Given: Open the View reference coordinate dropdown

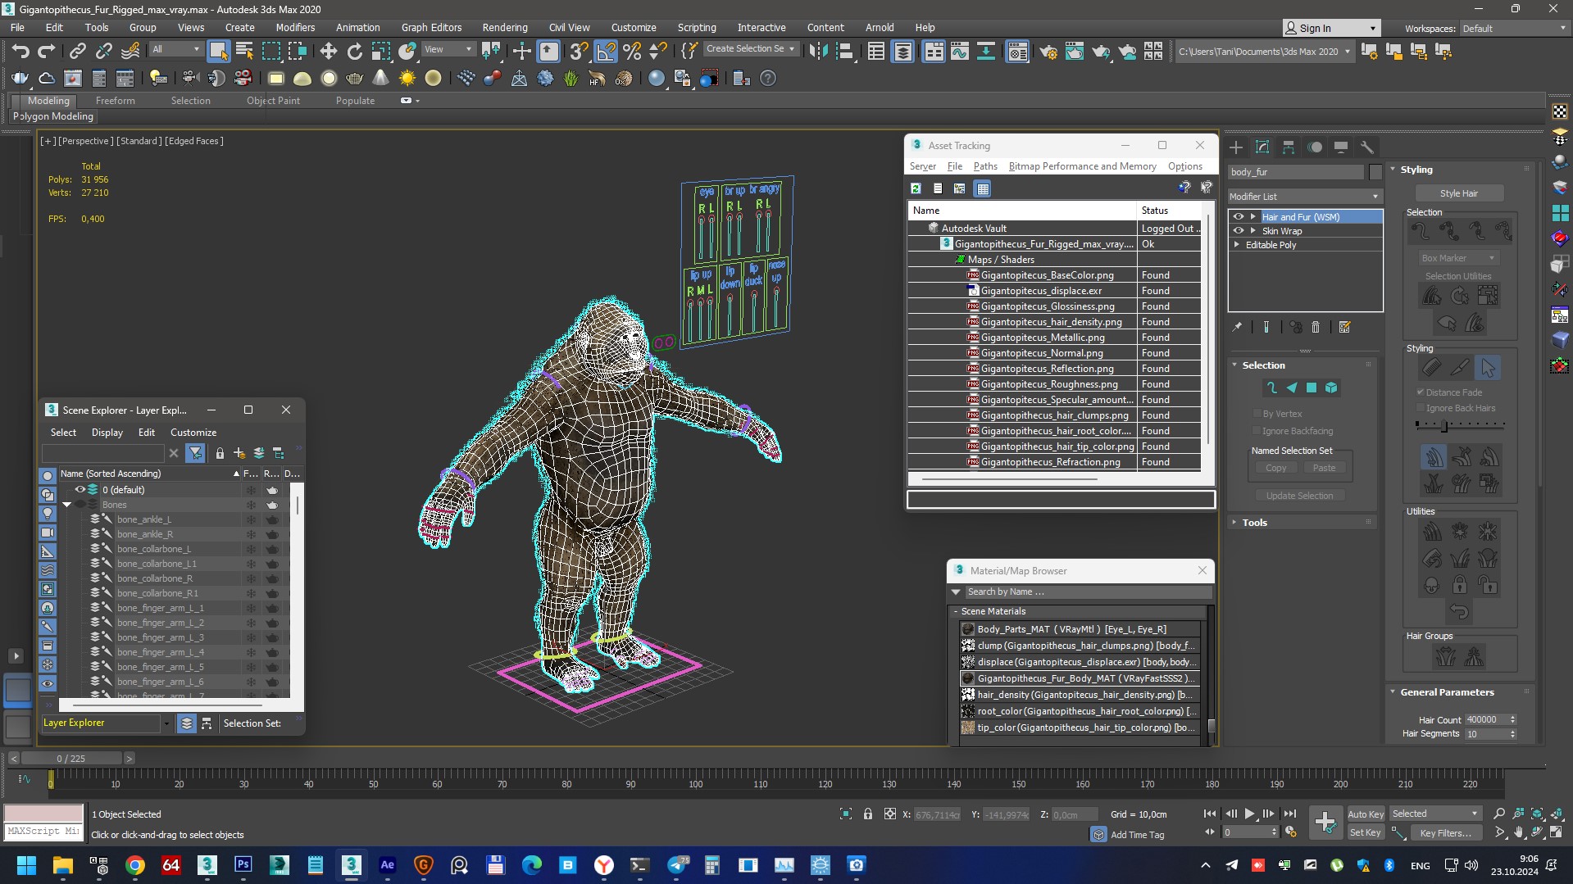Looking at the screenshot, I should coord(448,49).
